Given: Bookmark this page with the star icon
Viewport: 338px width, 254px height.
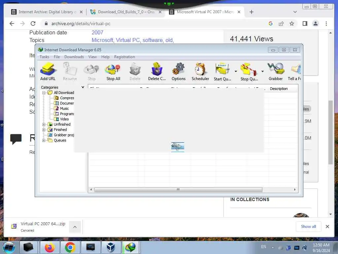Looking at the screenshot, I should tap(292, 23).
